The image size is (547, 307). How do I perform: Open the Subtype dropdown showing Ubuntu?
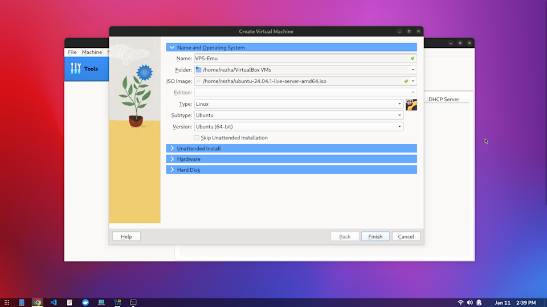tap(299, 115)
